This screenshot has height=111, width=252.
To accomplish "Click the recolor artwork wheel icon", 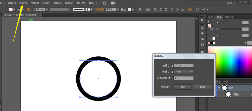I will point(140,10).
